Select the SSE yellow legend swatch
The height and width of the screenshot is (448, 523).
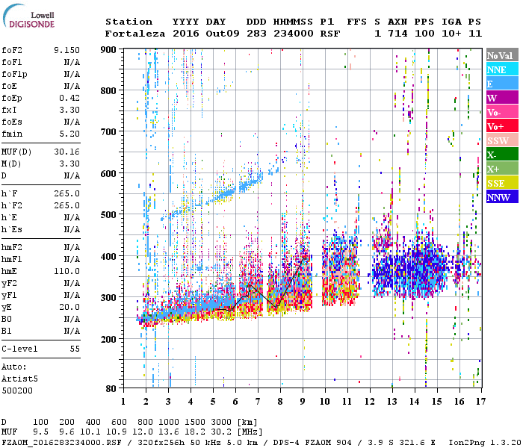(502, 183)
